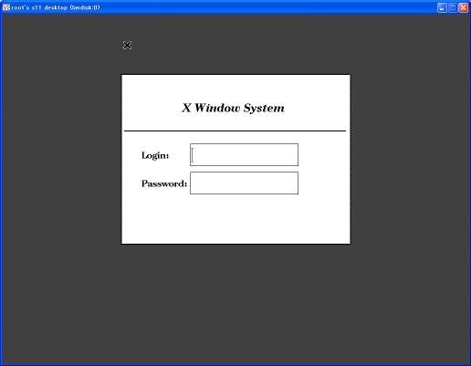Viewport: 471px width, 366px height.
Task: Focus the Login input field
Action: (x=244, y=154)
